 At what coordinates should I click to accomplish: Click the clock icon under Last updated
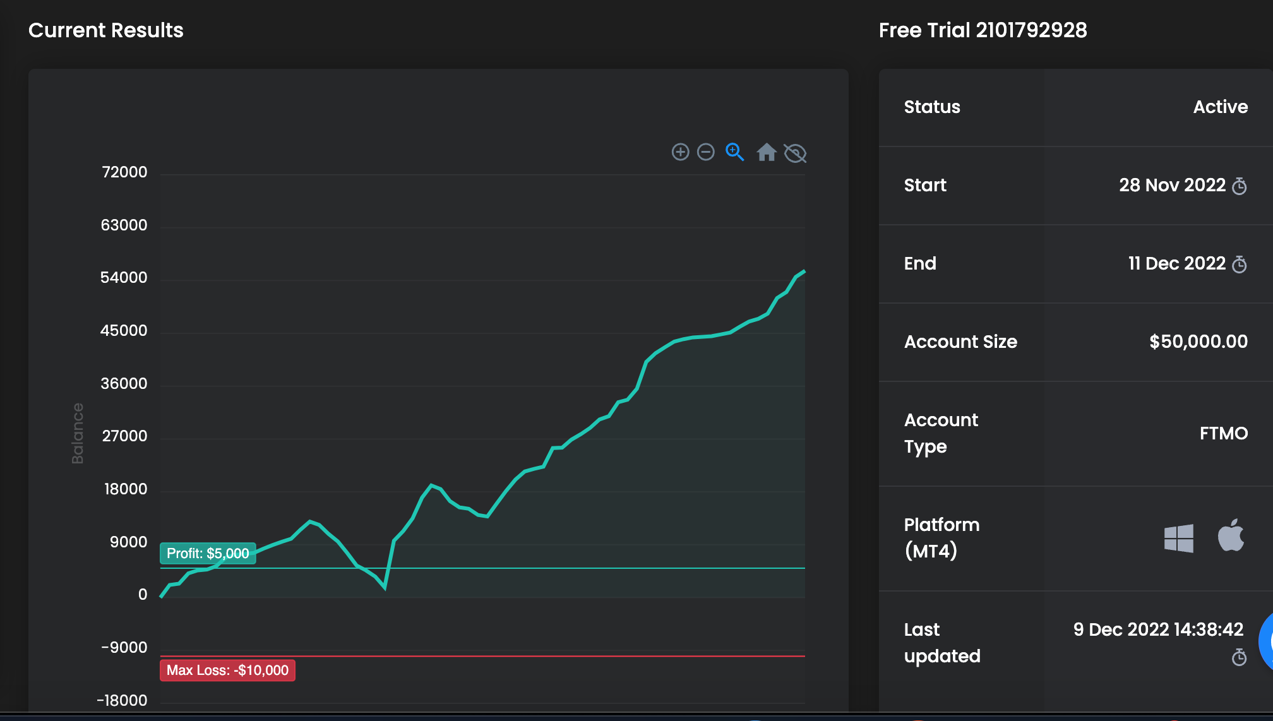(1240, 658)
